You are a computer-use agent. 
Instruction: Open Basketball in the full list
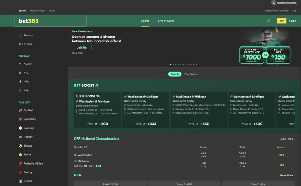[27, 119]
